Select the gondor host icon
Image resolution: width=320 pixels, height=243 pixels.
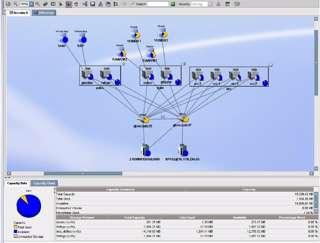[x=87, y=75]
